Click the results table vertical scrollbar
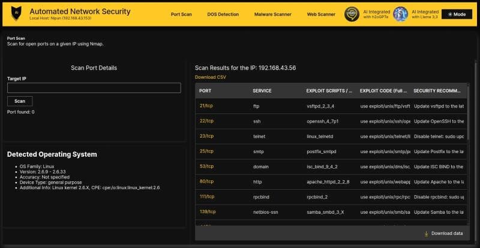480x248 pixels. pyautogui.click(x=469, y=113)
